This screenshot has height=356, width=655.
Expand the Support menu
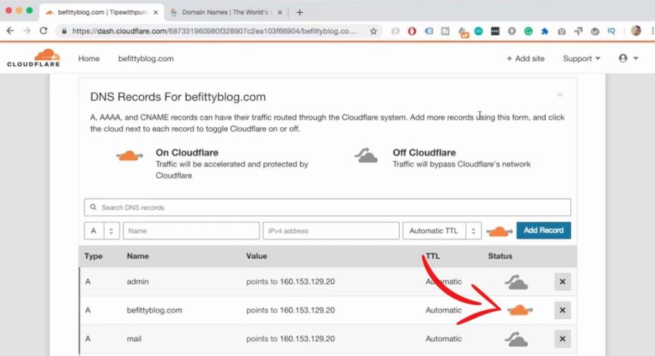click(581, 59)
